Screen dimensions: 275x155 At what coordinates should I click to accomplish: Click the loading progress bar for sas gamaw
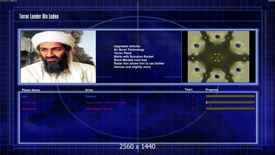pyautogui.click(x=230, y=109)
